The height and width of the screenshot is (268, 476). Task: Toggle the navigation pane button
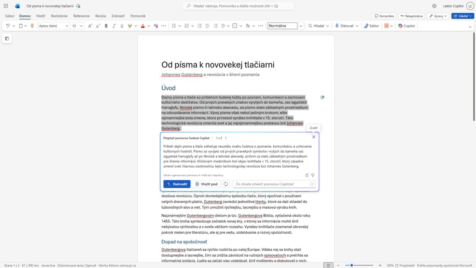7,39
